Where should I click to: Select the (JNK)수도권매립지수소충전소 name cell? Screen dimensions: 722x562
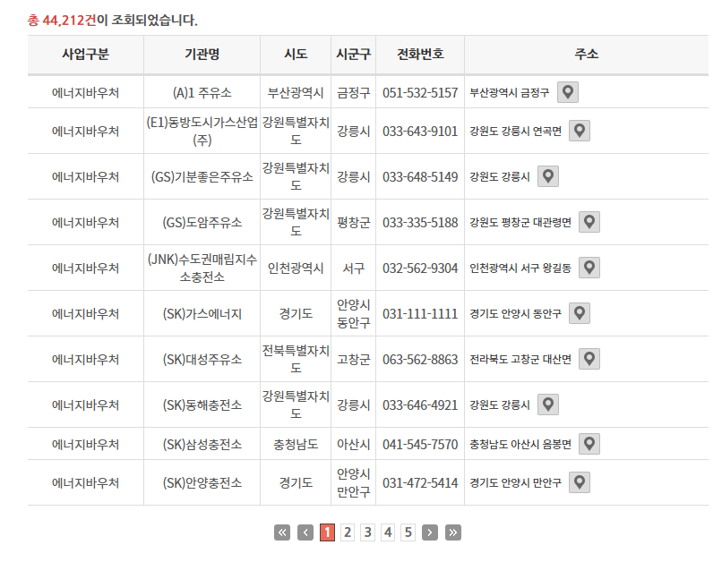click(202, 268)
